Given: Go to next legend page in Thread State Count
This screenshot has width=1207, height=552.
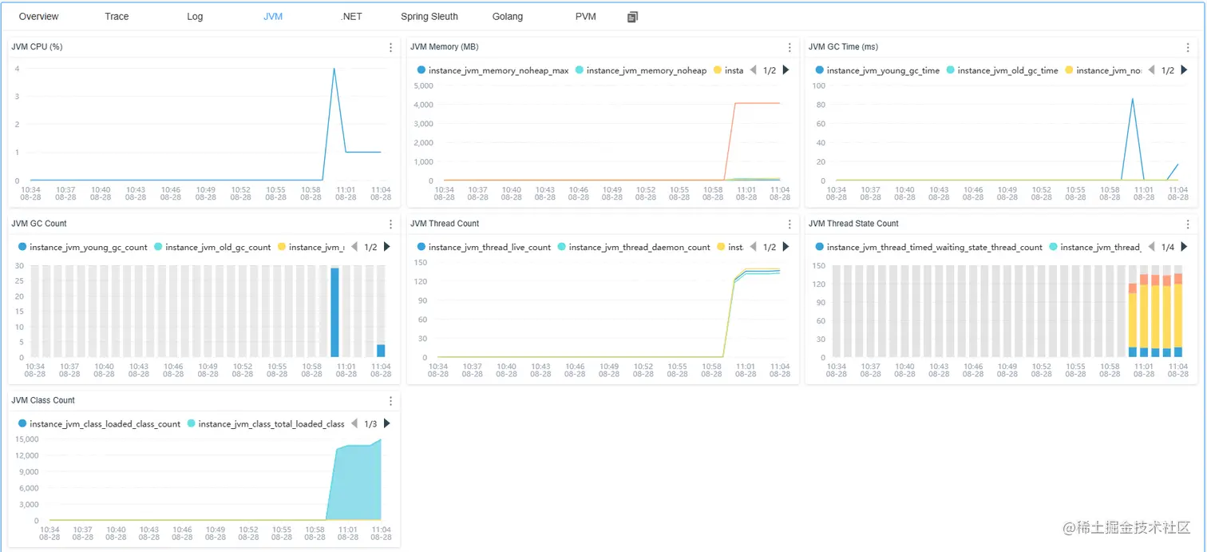Looking at the screenshot, I should coord(1184,247).
